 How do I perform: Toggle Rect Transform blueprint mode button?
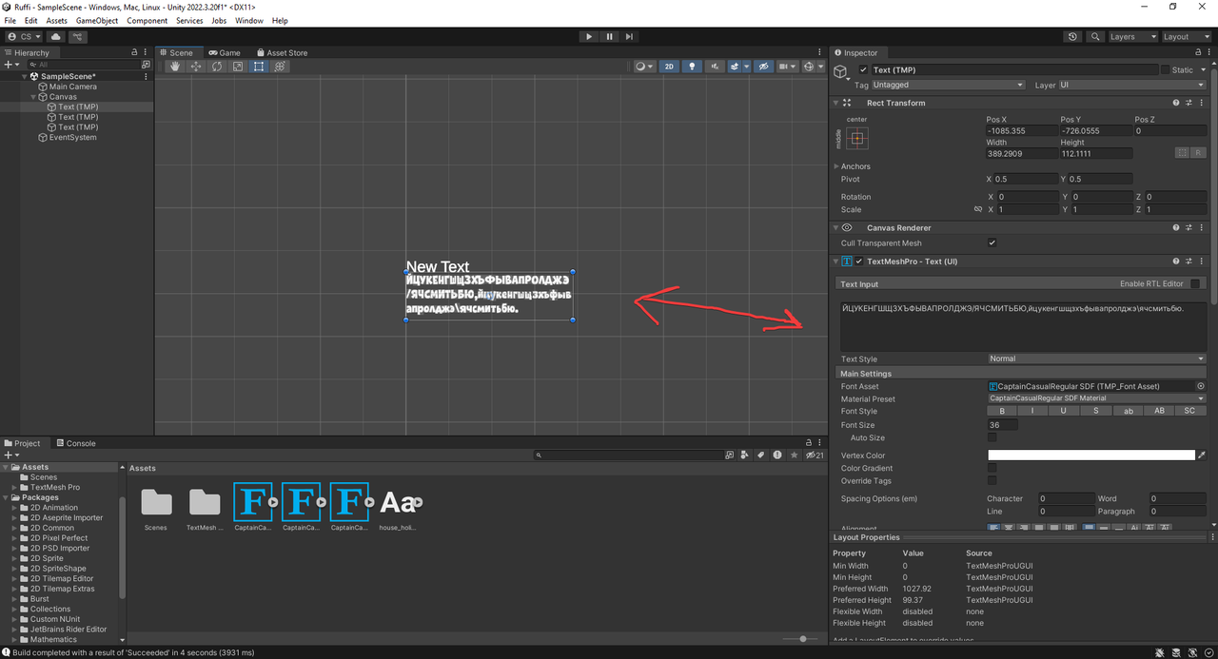[1181, 152]
